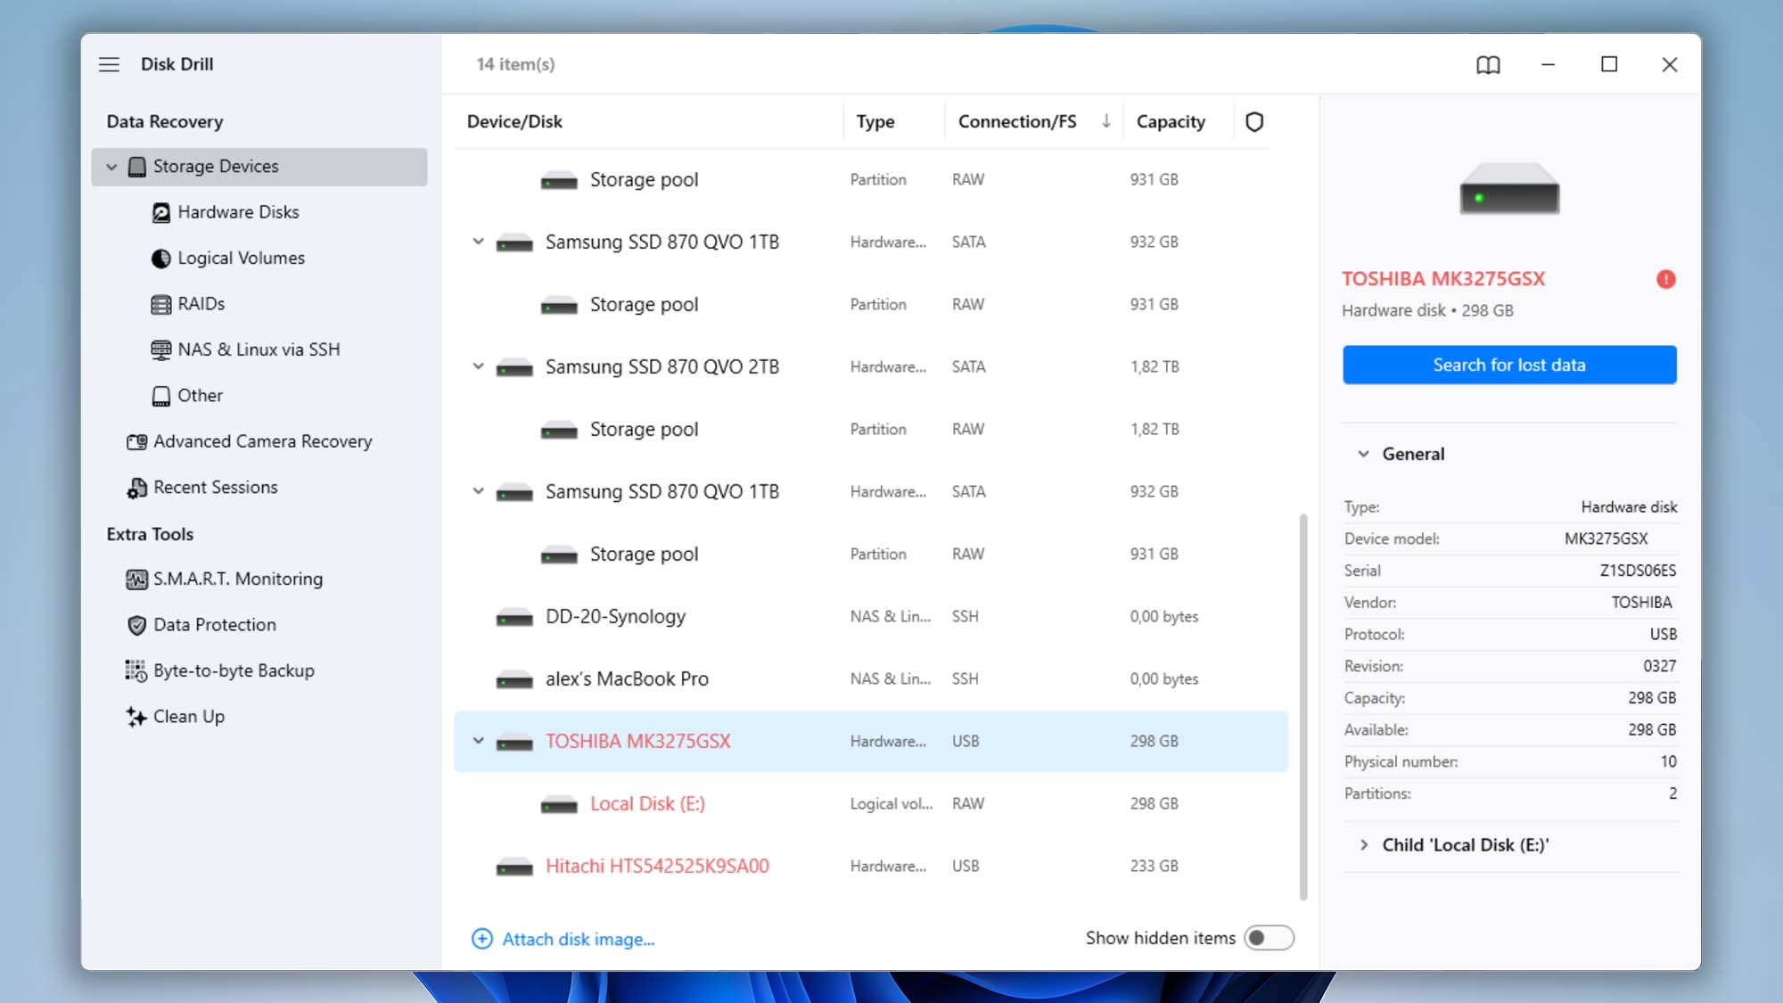This screenshot has height=1003, width=1783.
Task: Click the drive icon of DD-20-Synology row
Action: 514,617
